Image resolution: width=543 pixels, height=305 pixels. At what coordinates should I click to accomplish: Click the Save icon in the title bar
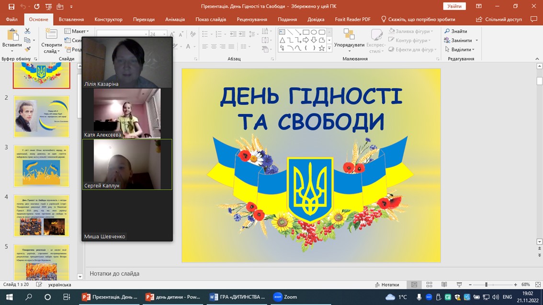(x=11, y=7)
